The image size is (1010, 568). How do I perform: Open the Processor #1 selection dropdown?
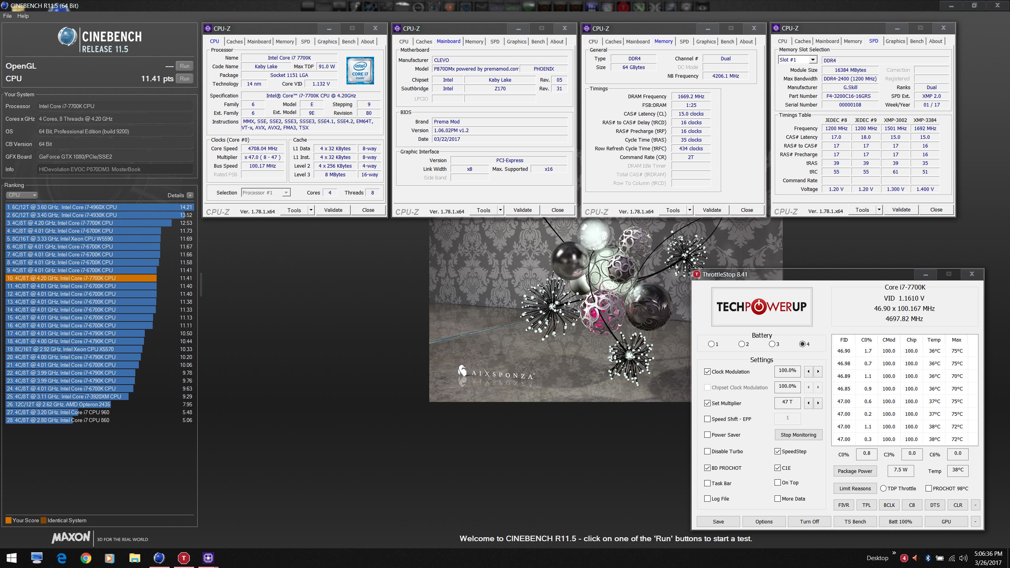click(286, 192)
